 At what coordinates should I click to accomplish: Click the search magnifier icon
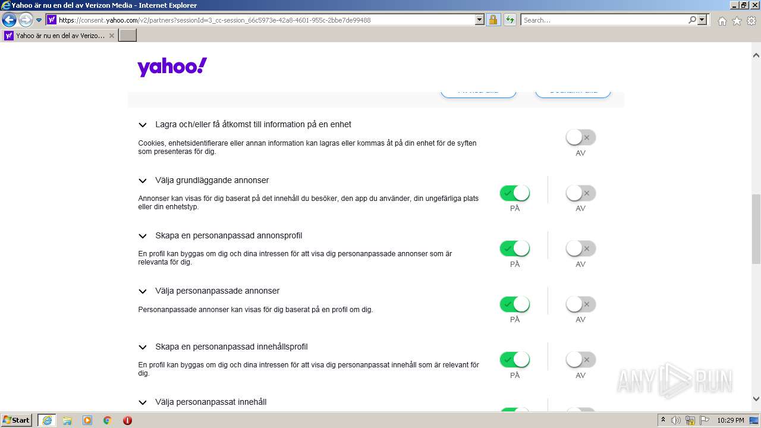point(692,20)
